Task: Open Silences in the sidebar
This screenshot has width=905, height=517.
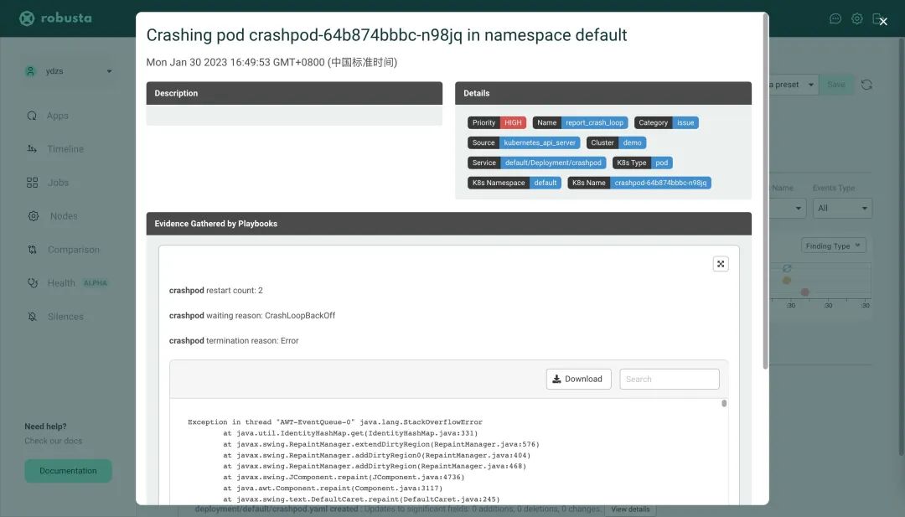Action: click(65, 316)
